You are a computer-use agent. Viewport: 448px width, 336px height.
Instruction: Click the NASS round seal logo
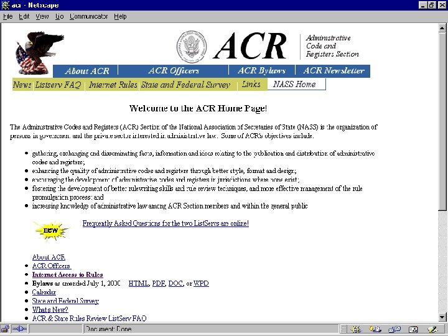pyautogui.click(x=192, y=47)
